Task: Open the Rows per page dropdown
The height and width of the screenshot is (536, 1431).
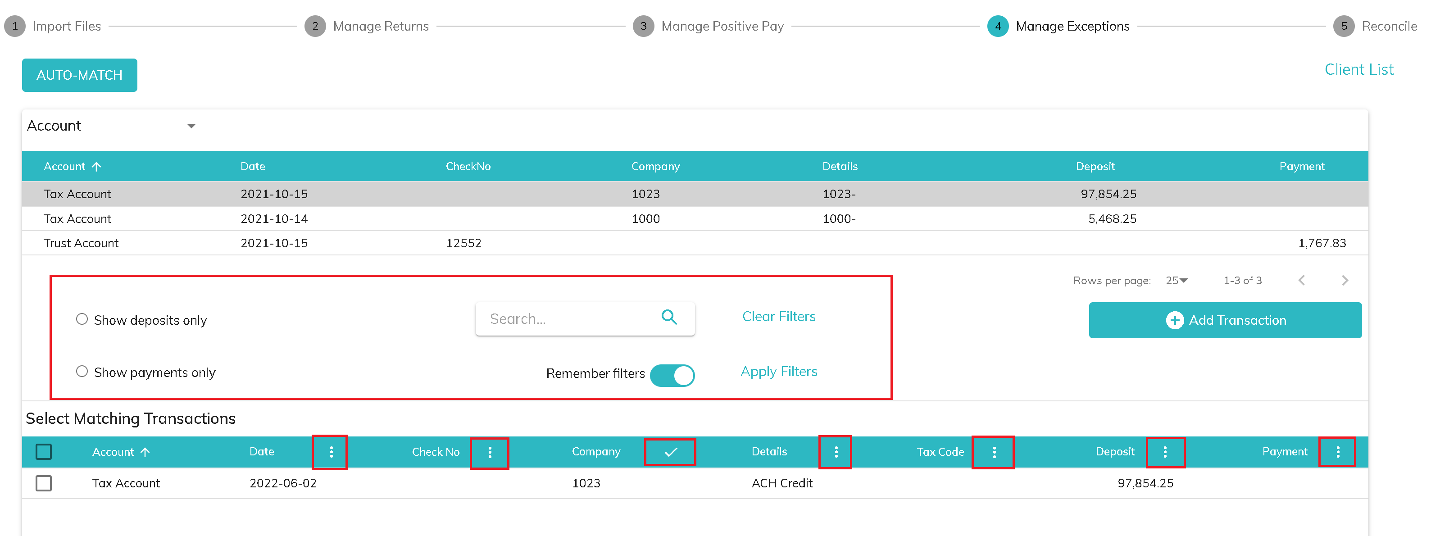Action: (1177, 281)
